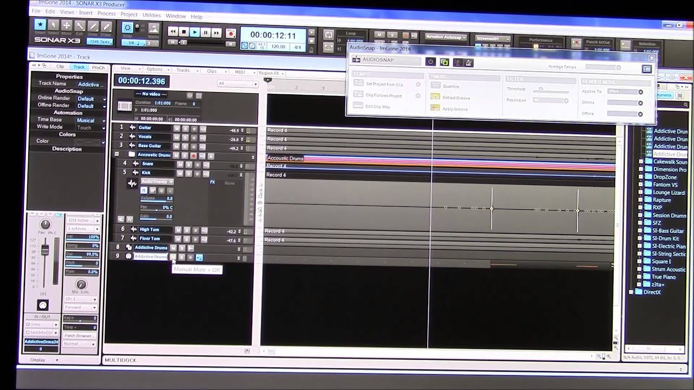Switch to the Clip inspector tab
694x390 pixels.
[60, 67]
